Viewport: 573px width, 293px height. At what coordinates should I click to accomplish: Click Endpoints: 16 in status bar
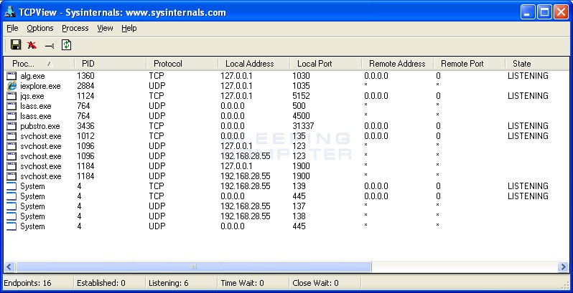[28, 283]
